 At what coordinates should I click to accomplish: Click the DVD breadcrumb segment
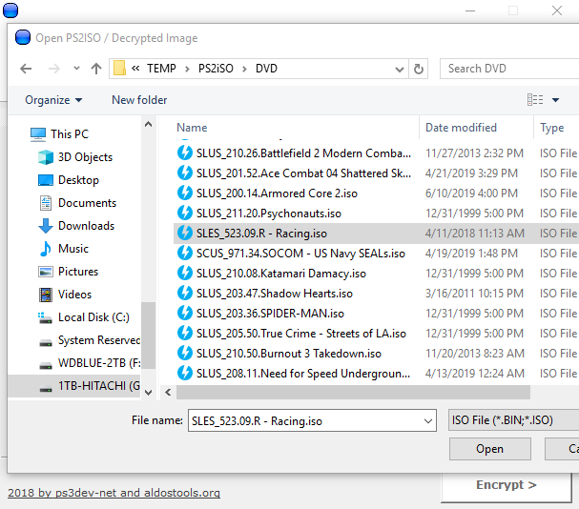(x=266, y=69)
